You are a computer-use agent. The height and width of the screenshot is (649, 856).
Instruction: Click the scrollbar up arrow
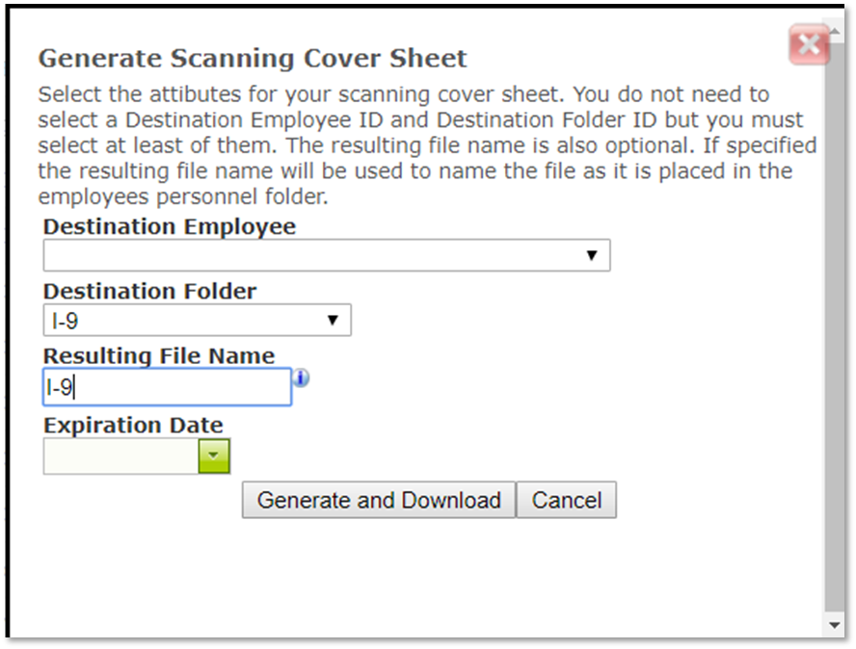834,31
